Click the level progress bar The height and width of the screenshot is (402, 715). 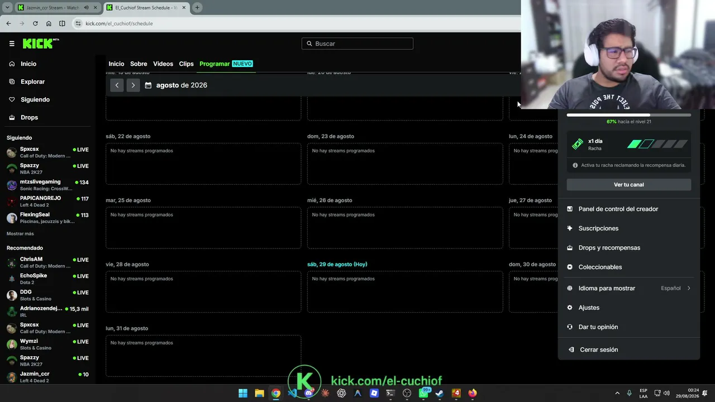coord(629,115)
